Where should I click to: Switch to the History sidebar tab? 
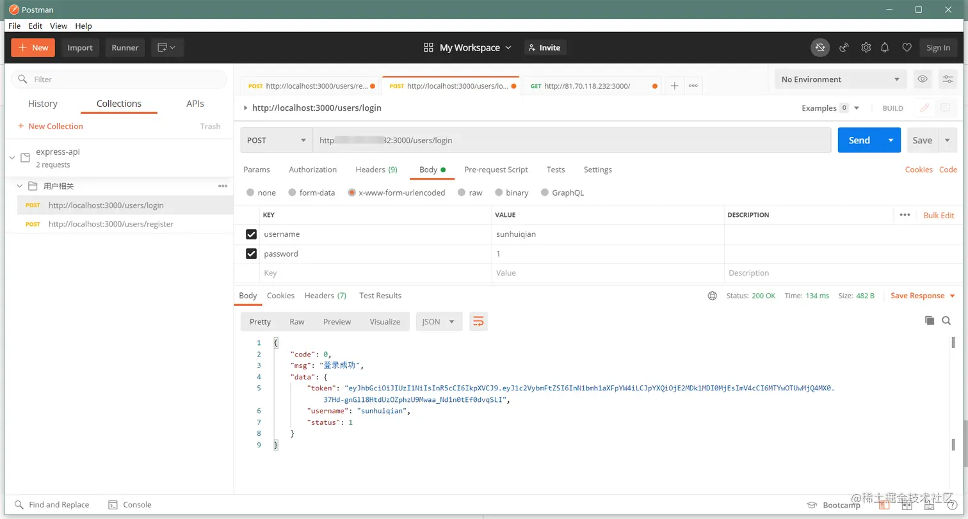pyautogui.click(x=43, y=104)
